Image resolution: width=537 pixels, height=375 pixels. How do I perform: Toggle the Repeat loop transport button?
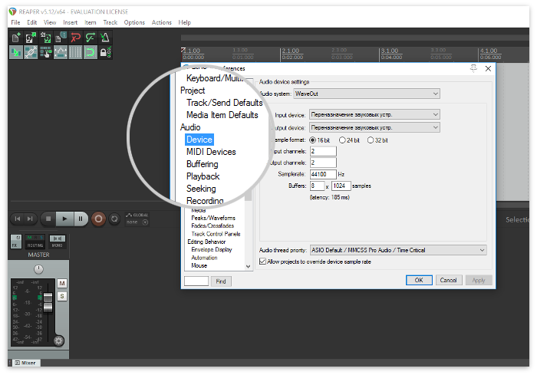coord(114,219)
